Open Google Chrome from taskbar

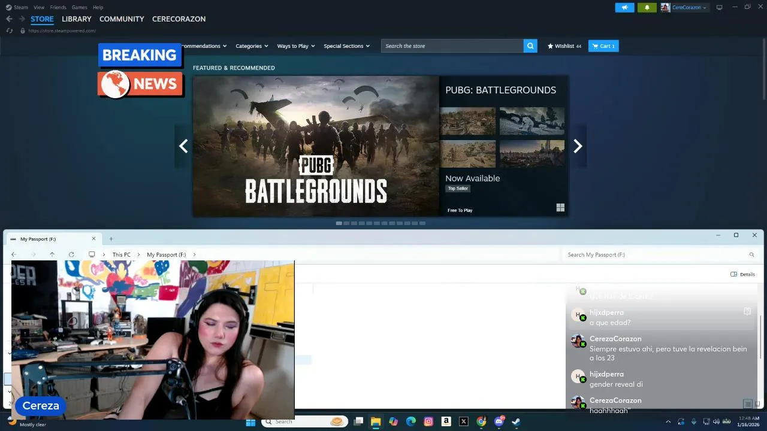481,421
